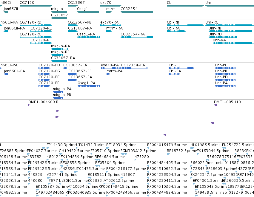
Task: Click the Cbl gene bar
Action: pos(185,6)
